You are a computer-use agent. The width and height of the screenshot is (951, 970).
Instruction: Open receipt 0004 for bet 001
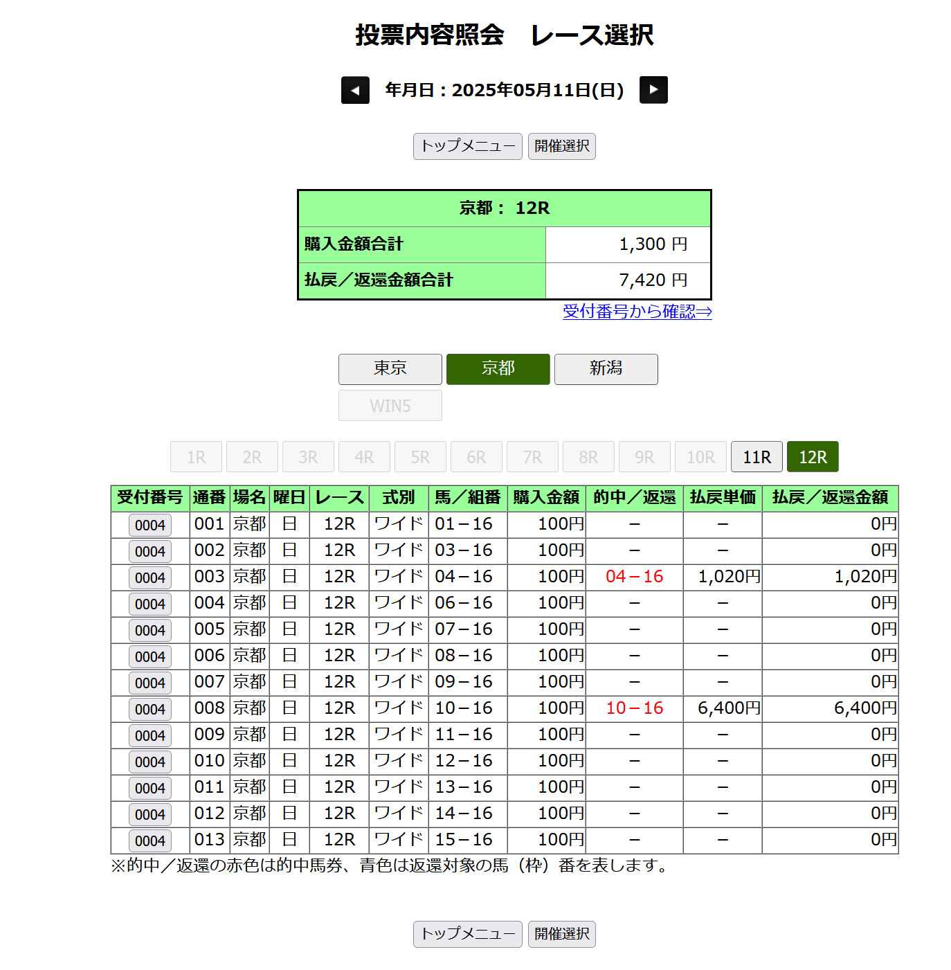(x=150, y=525)
